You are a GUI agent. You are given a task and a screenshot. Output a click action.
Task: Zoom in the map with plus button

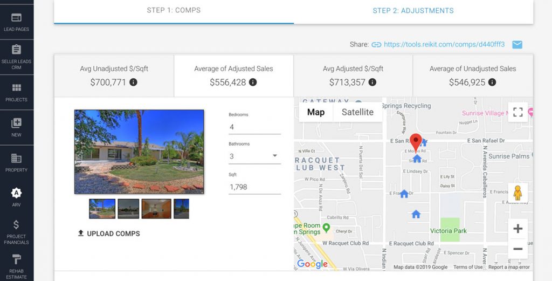point(518,229)
